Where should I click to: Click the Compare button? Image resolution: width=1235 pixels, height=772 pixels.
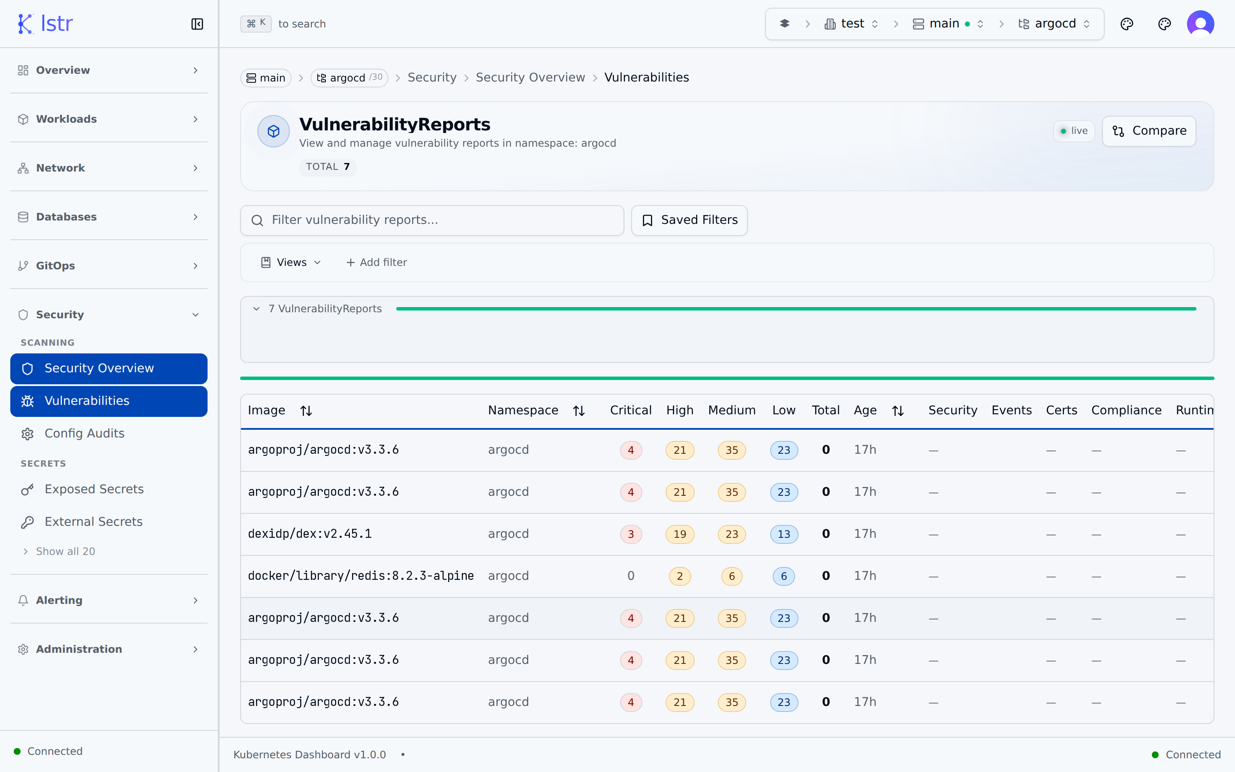click(x=1149, y=131)
